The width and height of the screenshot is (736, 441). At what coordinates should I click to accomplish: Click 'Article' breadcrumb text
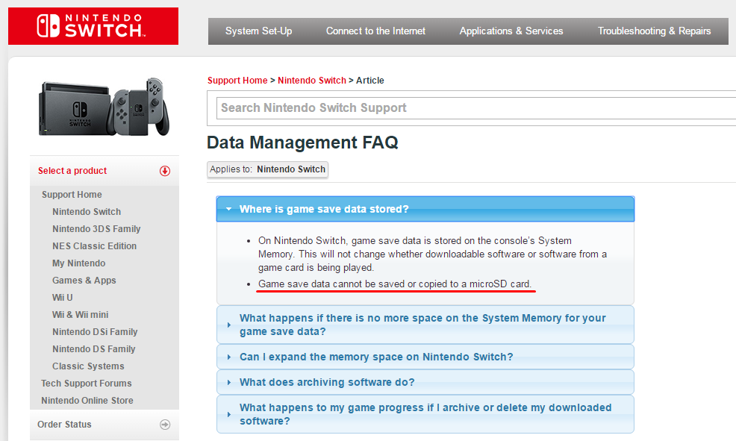tap(370, 81)
